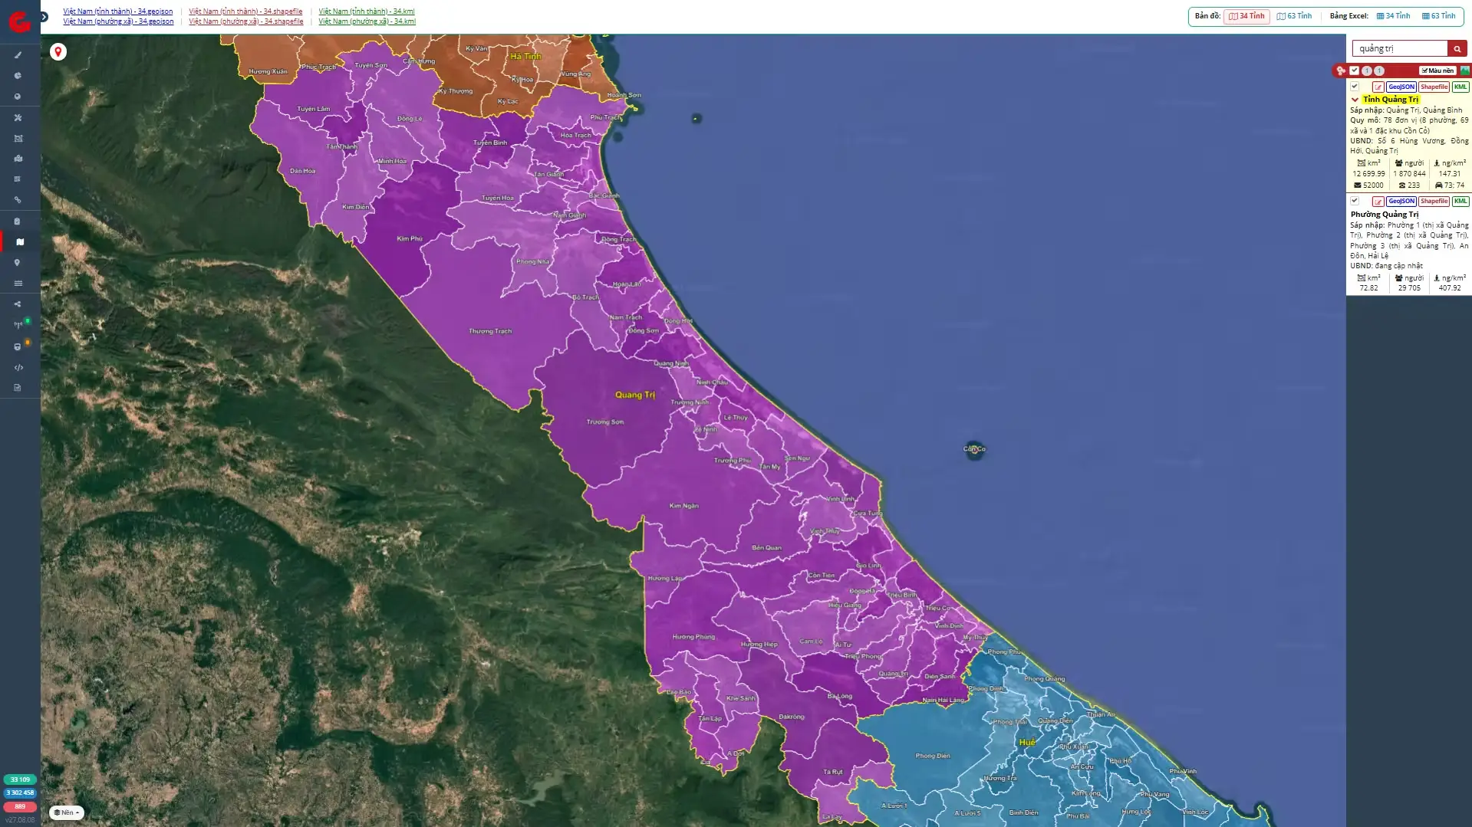Open the code brackets sidebar icon

[x=18, y=367]
